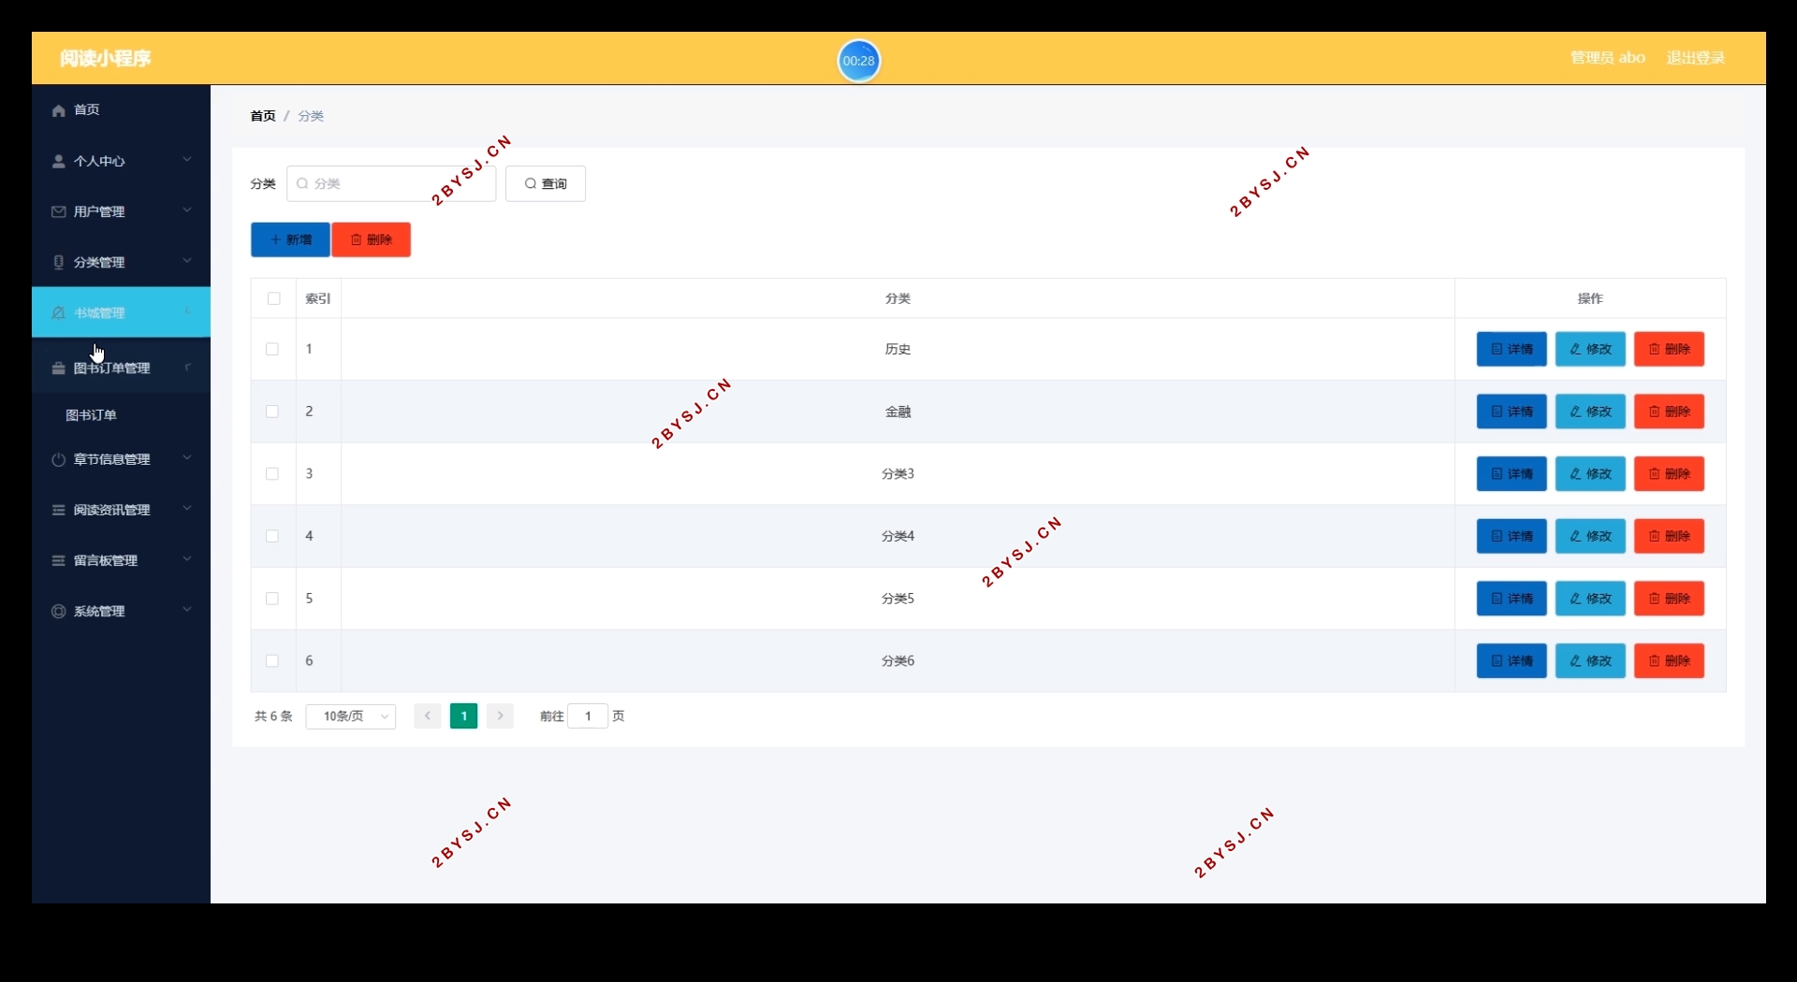Click the blue 00:28 timer circle
This screenshot has height=982, width=1797.
coord(858,61)
